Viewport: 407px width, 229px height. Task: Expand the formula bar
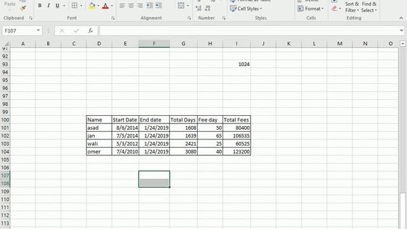tap(401, 31)
